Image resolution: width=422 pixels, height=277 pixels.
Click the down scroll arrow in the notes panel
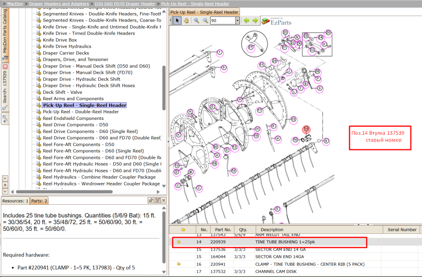coord(164,272)
